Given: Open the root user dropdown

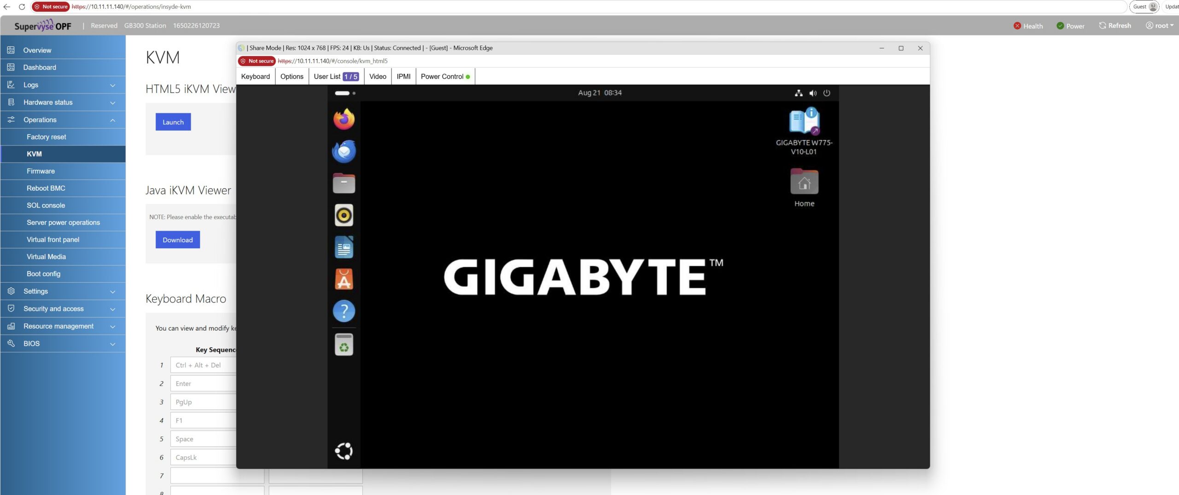Looking at the screenshot, I should pyautogui.click(x=1160, y=26).
